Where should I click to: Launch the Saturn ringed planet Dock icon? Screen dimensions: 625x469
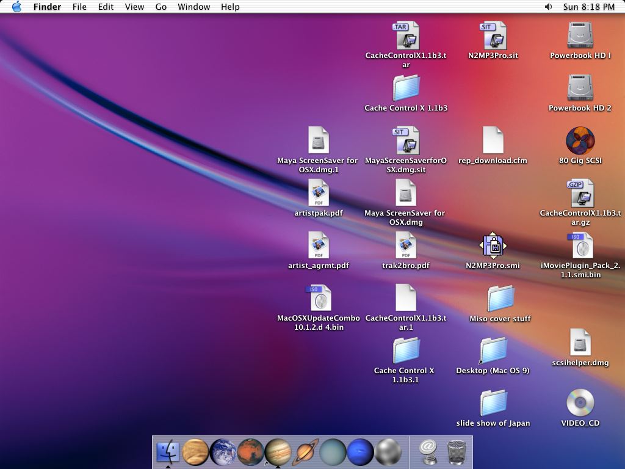click(x=305, y=453)
